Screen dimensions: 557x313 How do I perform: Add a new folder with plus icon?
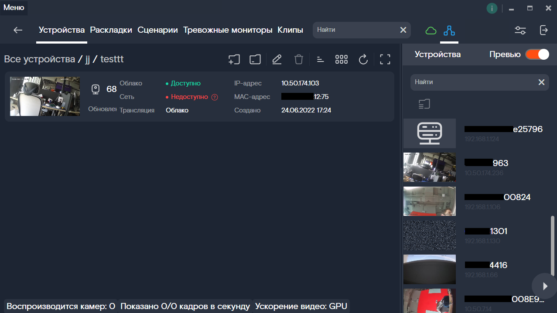coord(234,59)
